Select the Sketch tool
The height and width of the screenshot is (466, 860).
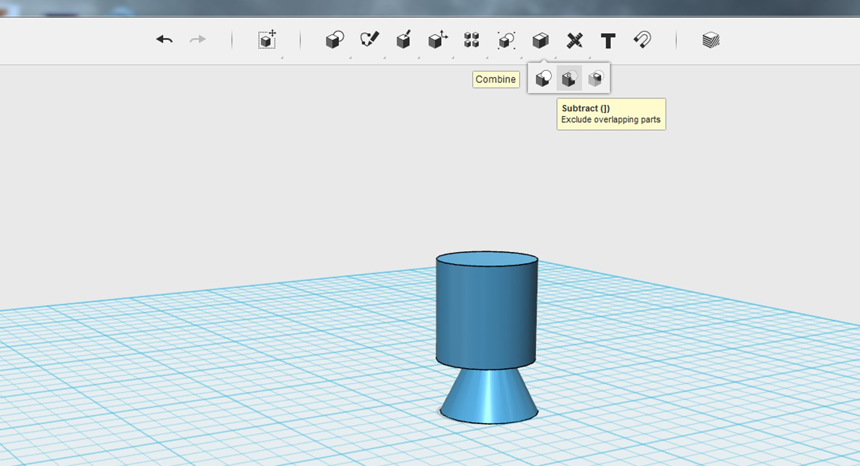point(370,40)
